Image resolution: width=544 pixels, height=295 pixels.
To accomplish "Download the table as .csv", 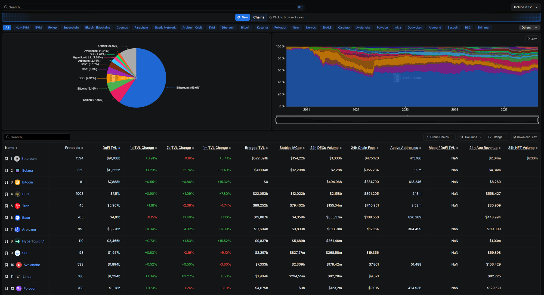I will (x=525, y=137).
